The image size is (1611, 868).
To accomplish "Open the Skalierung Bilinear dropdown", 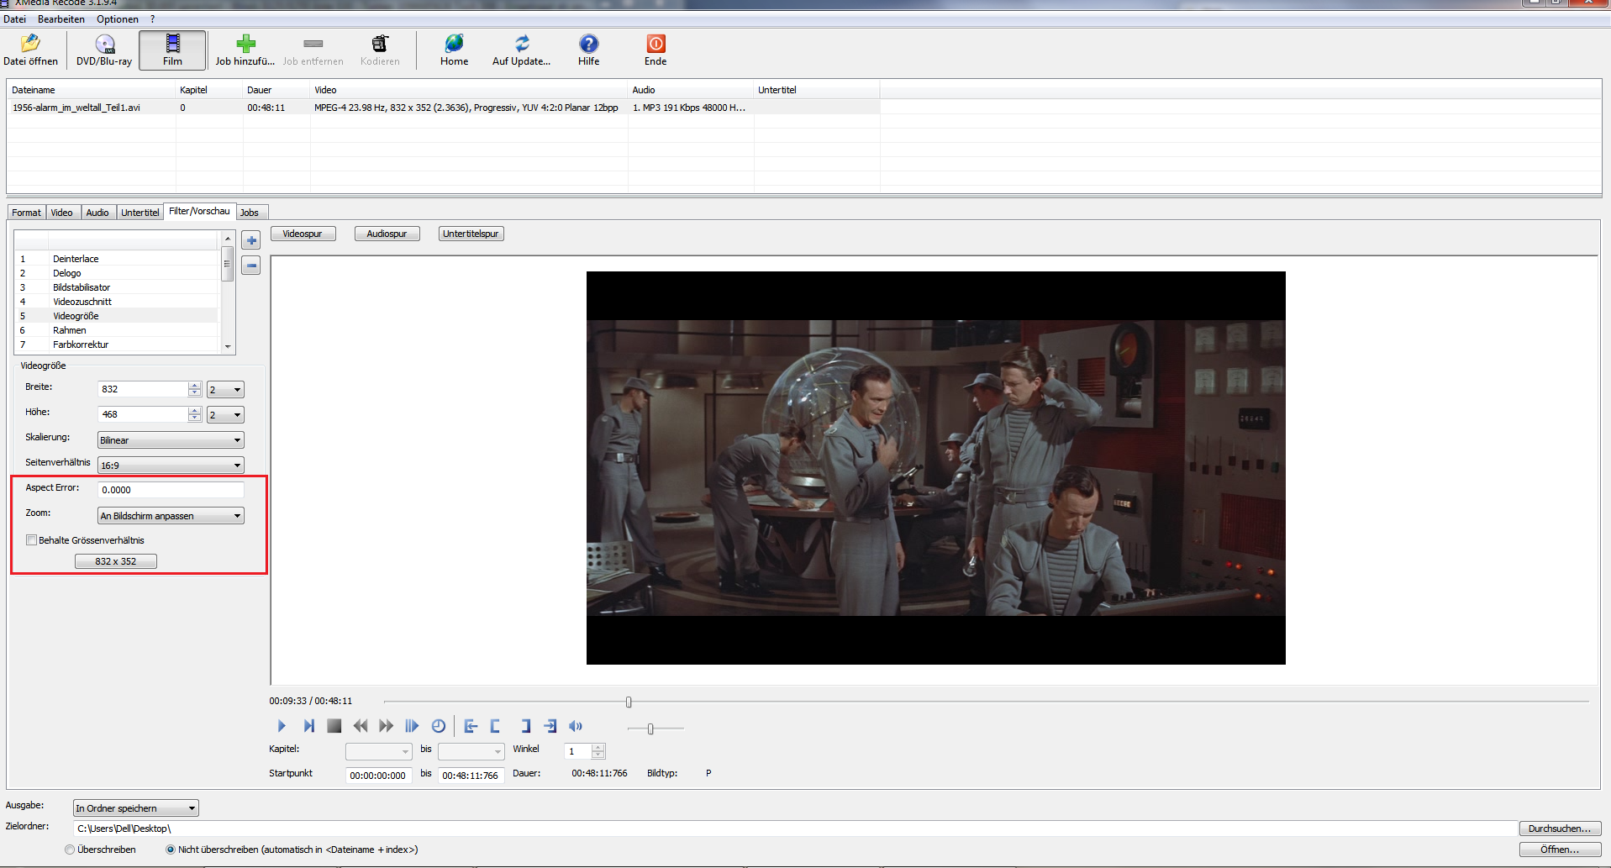I will pyautogui.click(x=171, y=440).
